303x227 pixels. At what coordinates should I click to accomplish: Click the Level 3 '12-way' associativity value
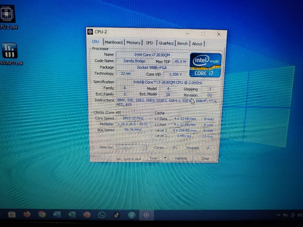click(208, 136)
